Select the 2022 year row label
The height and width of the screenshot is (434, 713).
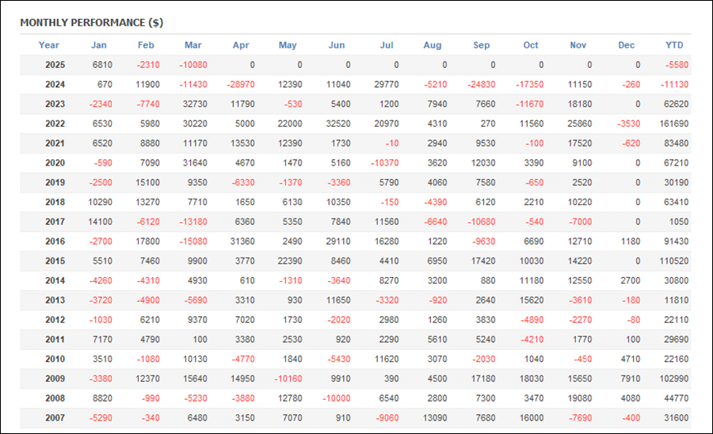click(x=55, y=124)
